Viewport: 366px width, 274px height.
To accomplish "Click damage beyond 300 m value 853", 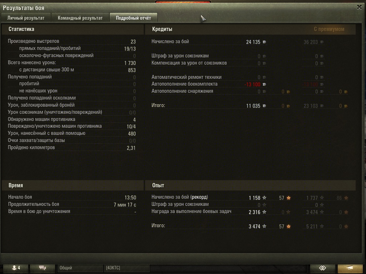I will pos(132,70).
